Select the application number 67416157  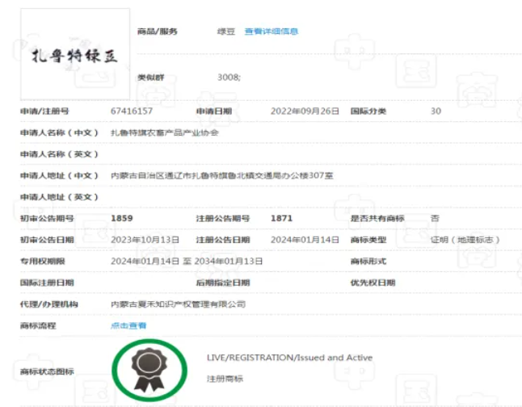tap(131, 111)
